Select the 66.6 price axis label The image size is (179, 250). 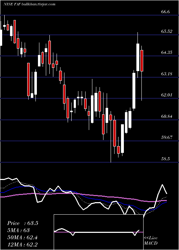[165, 12]
